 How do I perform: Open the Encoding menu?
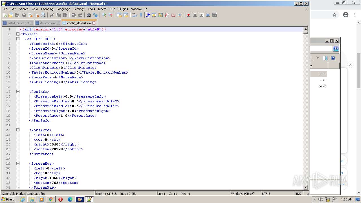click(x=47, y=9)
